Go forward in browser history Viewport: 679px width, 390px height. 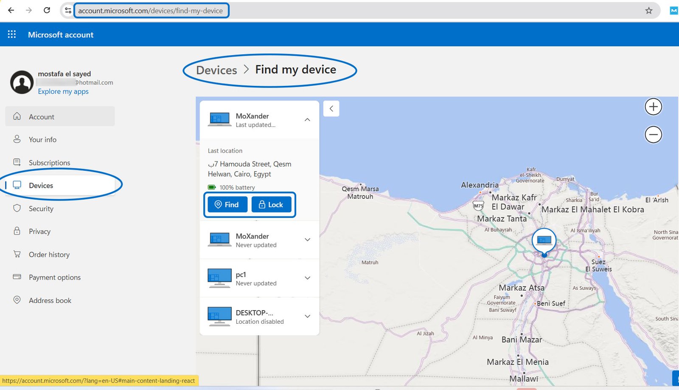(29, 10)
